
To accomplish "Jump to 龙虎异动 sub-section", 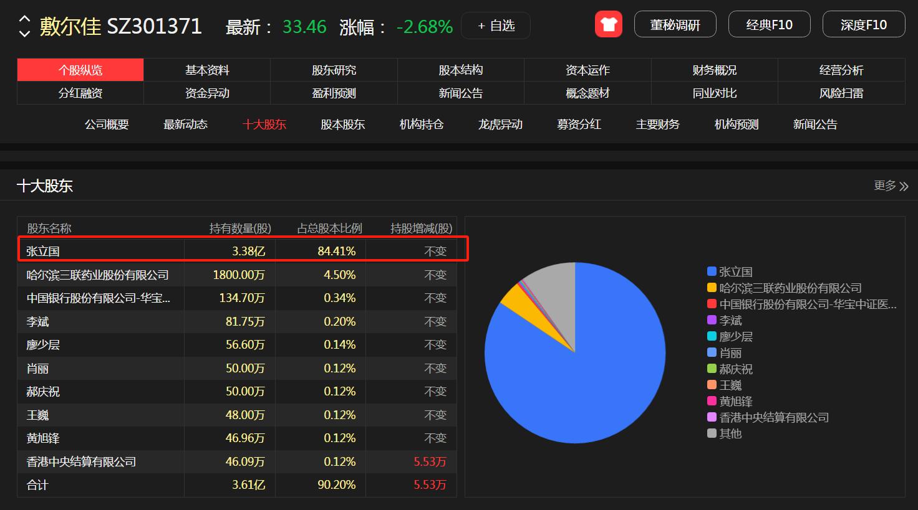I will coord(500,125).
